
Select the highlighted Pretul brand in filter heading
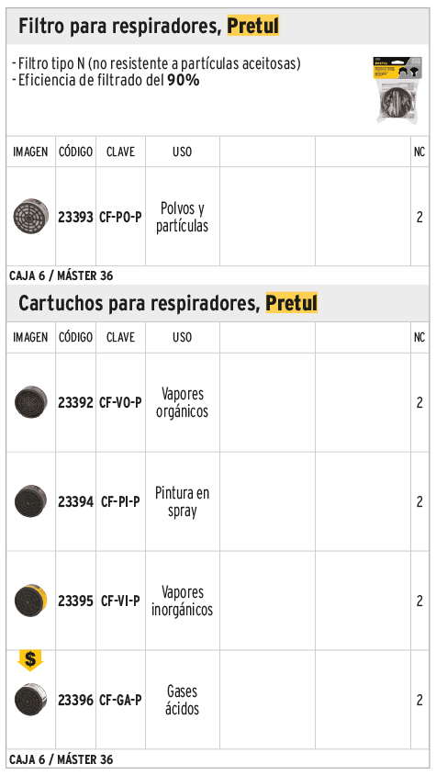(x=253, y=26)
